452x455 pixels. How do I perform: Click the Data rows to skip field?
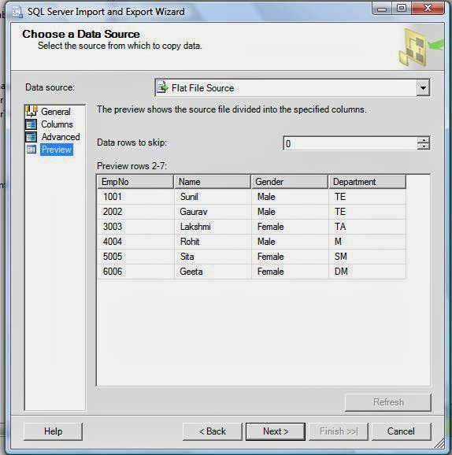point(350,143)
